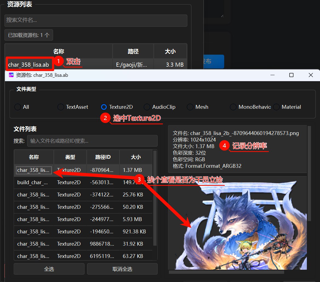Click the LAB app icon in title bar

point(11,75)
